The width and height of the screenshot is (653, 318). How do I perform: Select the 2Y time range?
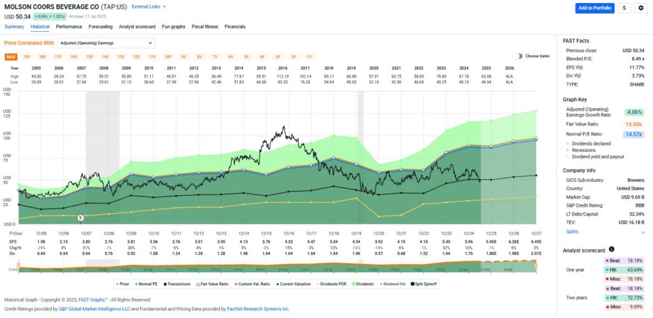(293, 57)
